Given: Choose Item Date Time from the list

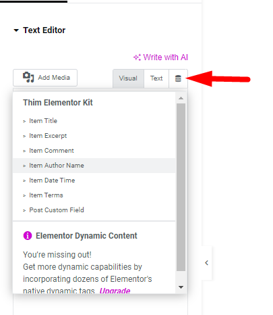Looking at the screenshot, I should (94, 180).
